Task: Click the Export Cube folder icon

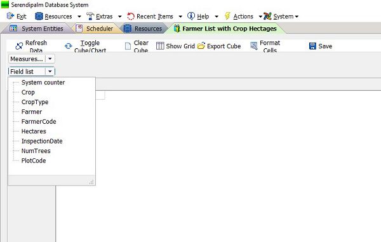Action: pos(201,46)
